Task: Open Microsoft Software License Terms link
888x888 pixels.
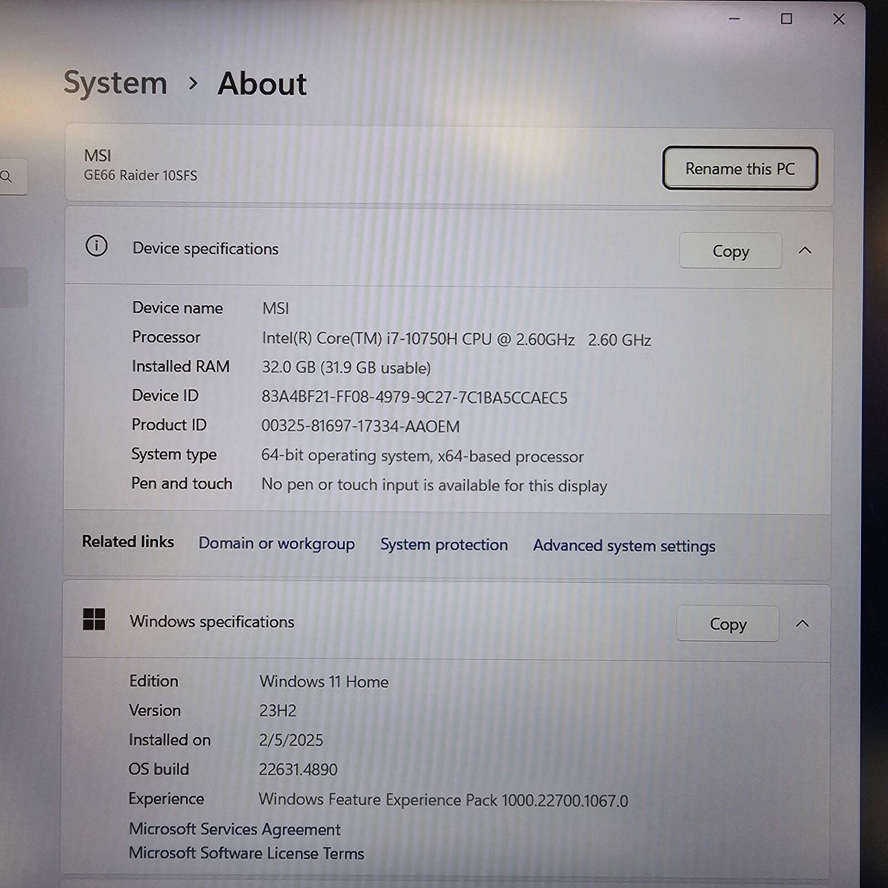Action: pos(246,853)
